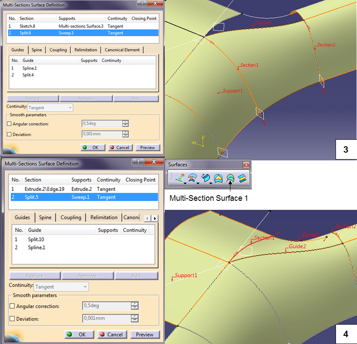This screenshot has width=357, height=344.
Task: Switch to the Spine tab in the upper dialog
Action: [x=36, y=50]
